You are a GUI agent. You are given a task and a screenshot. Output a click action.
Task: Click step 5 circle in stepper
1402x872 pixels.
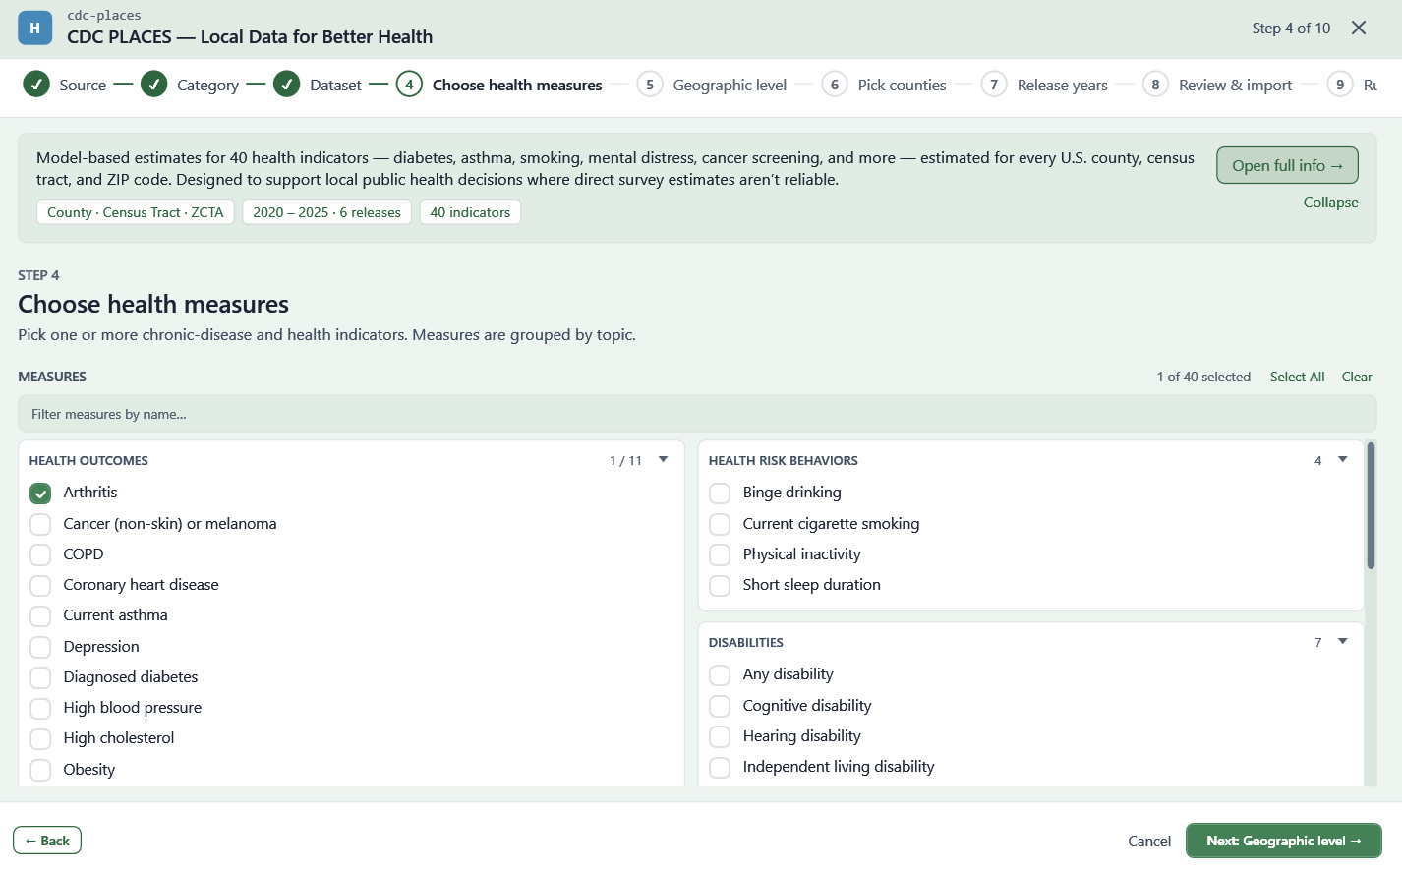point(650,85)
